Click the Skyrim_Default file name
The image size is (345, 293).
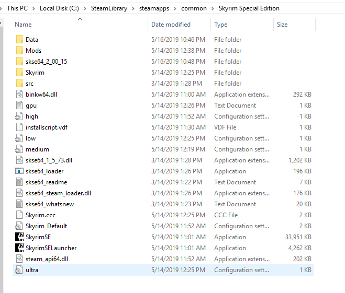point(46,226)
